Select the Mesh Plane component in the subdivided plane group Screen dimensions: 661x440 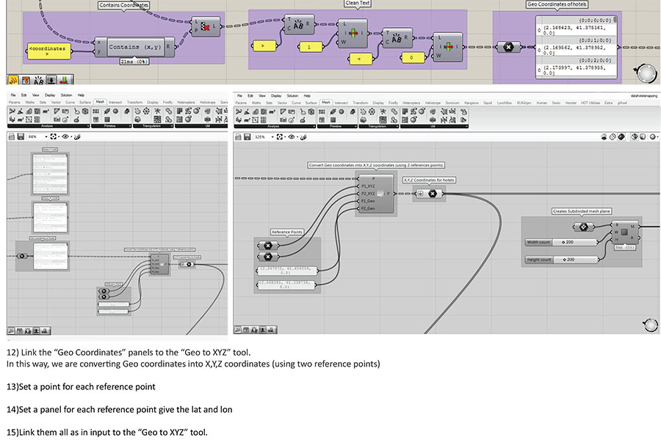point(624,233)
